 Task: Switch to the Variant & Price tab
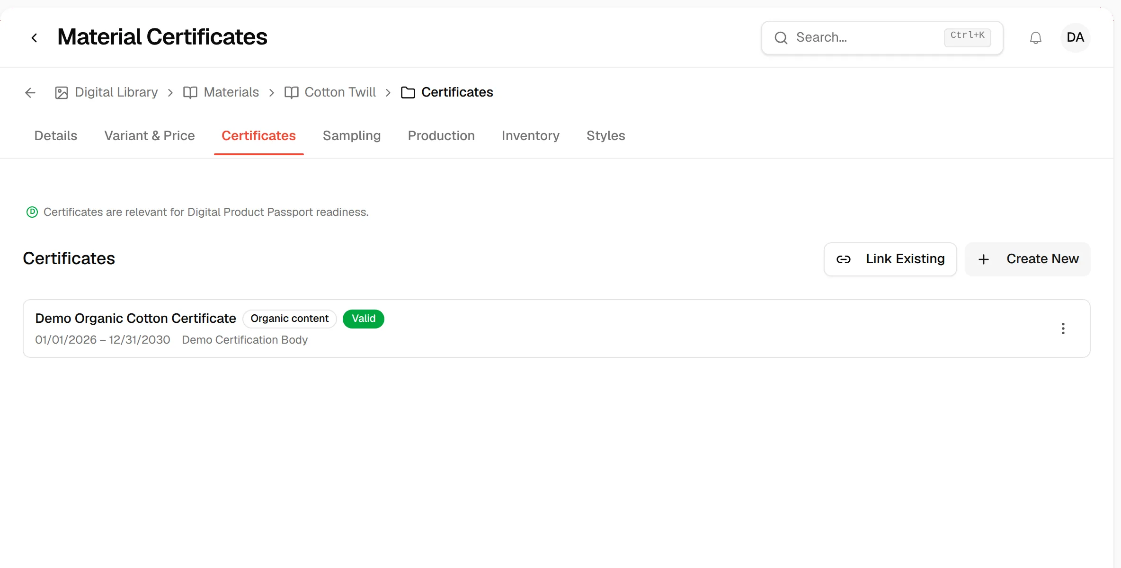pos(150,136)
